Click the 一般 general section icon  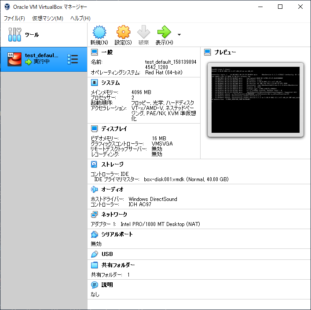95,52
